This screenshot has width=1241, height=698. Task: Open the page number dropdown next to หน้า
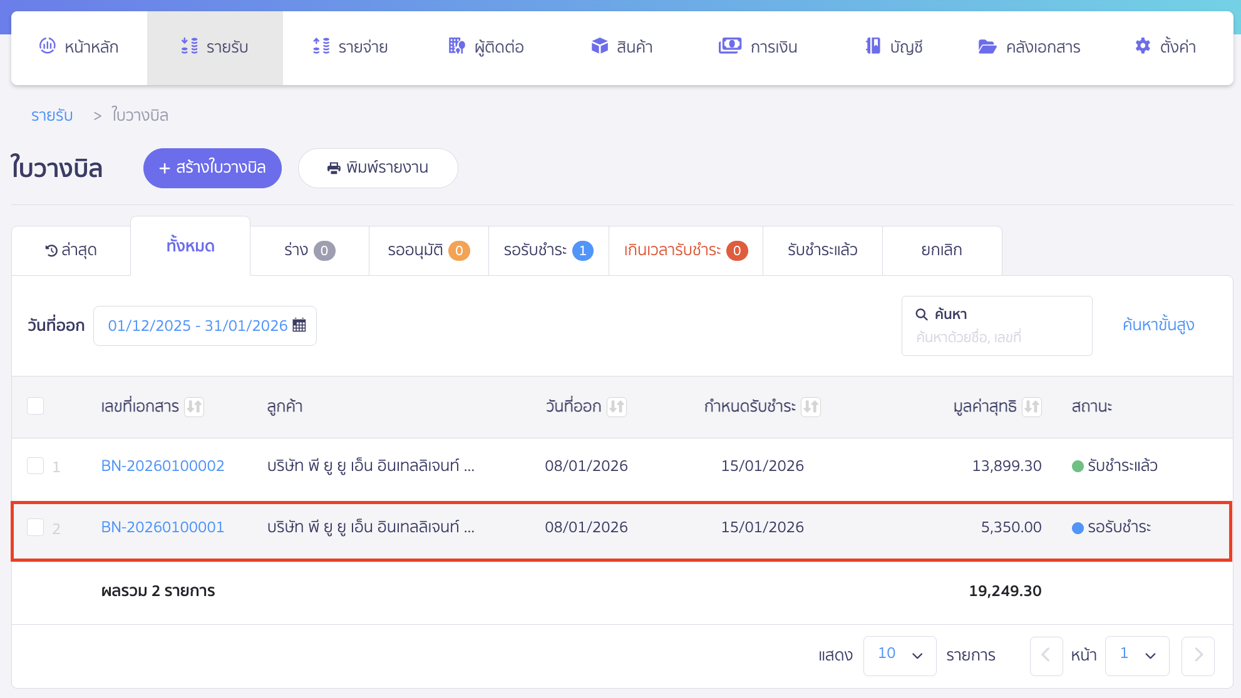point(1137,655)
